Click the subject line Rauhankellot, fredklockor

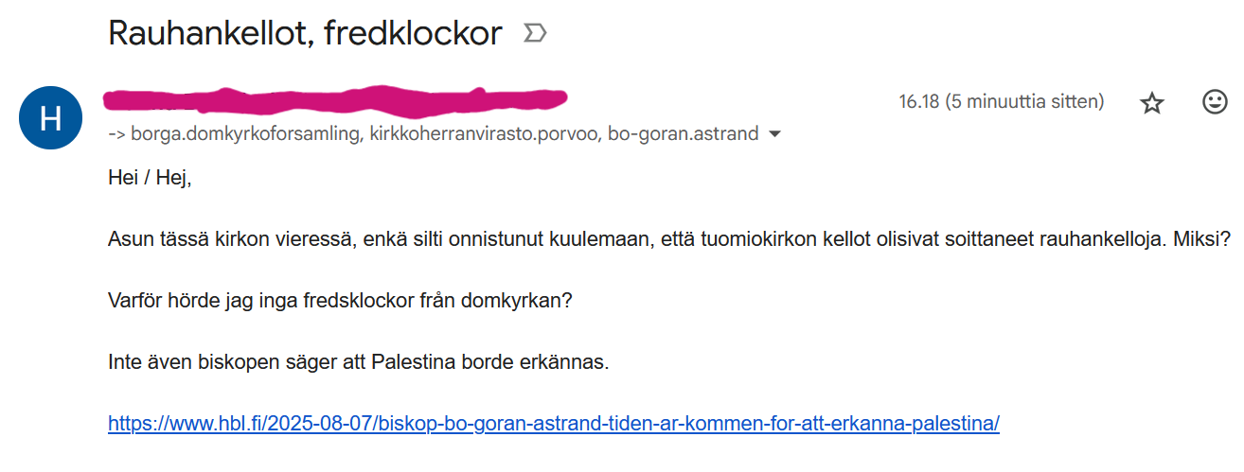pos(305,34)
